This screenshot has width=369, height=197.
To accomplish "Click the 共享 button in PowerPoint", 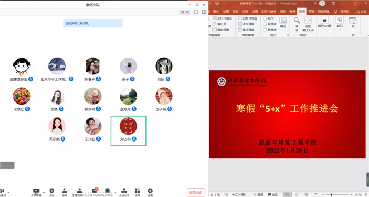I will point(361,11).
